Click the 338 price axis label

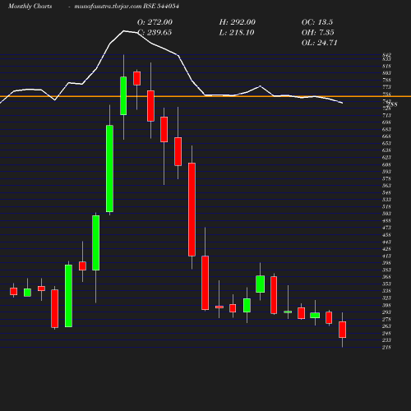tap(386, 291)
